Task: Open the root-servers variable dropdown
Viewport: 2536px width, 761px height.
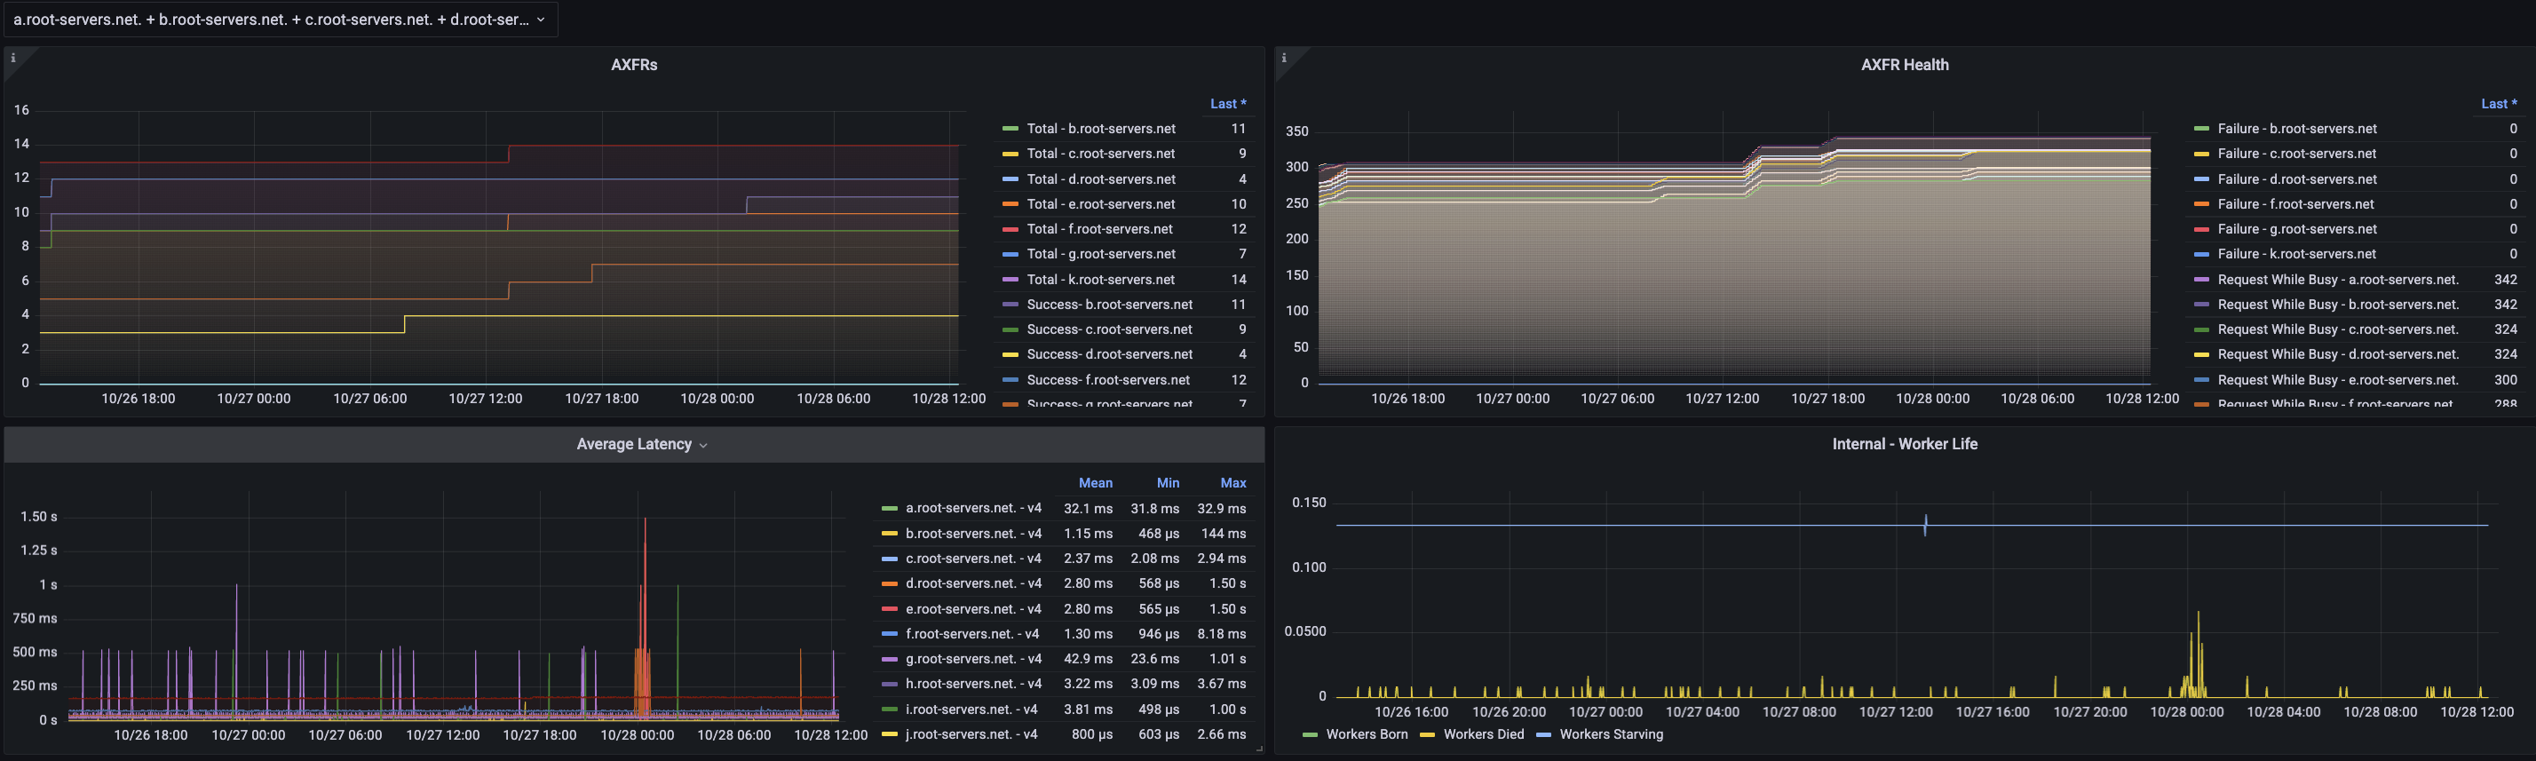Action: 280,20
